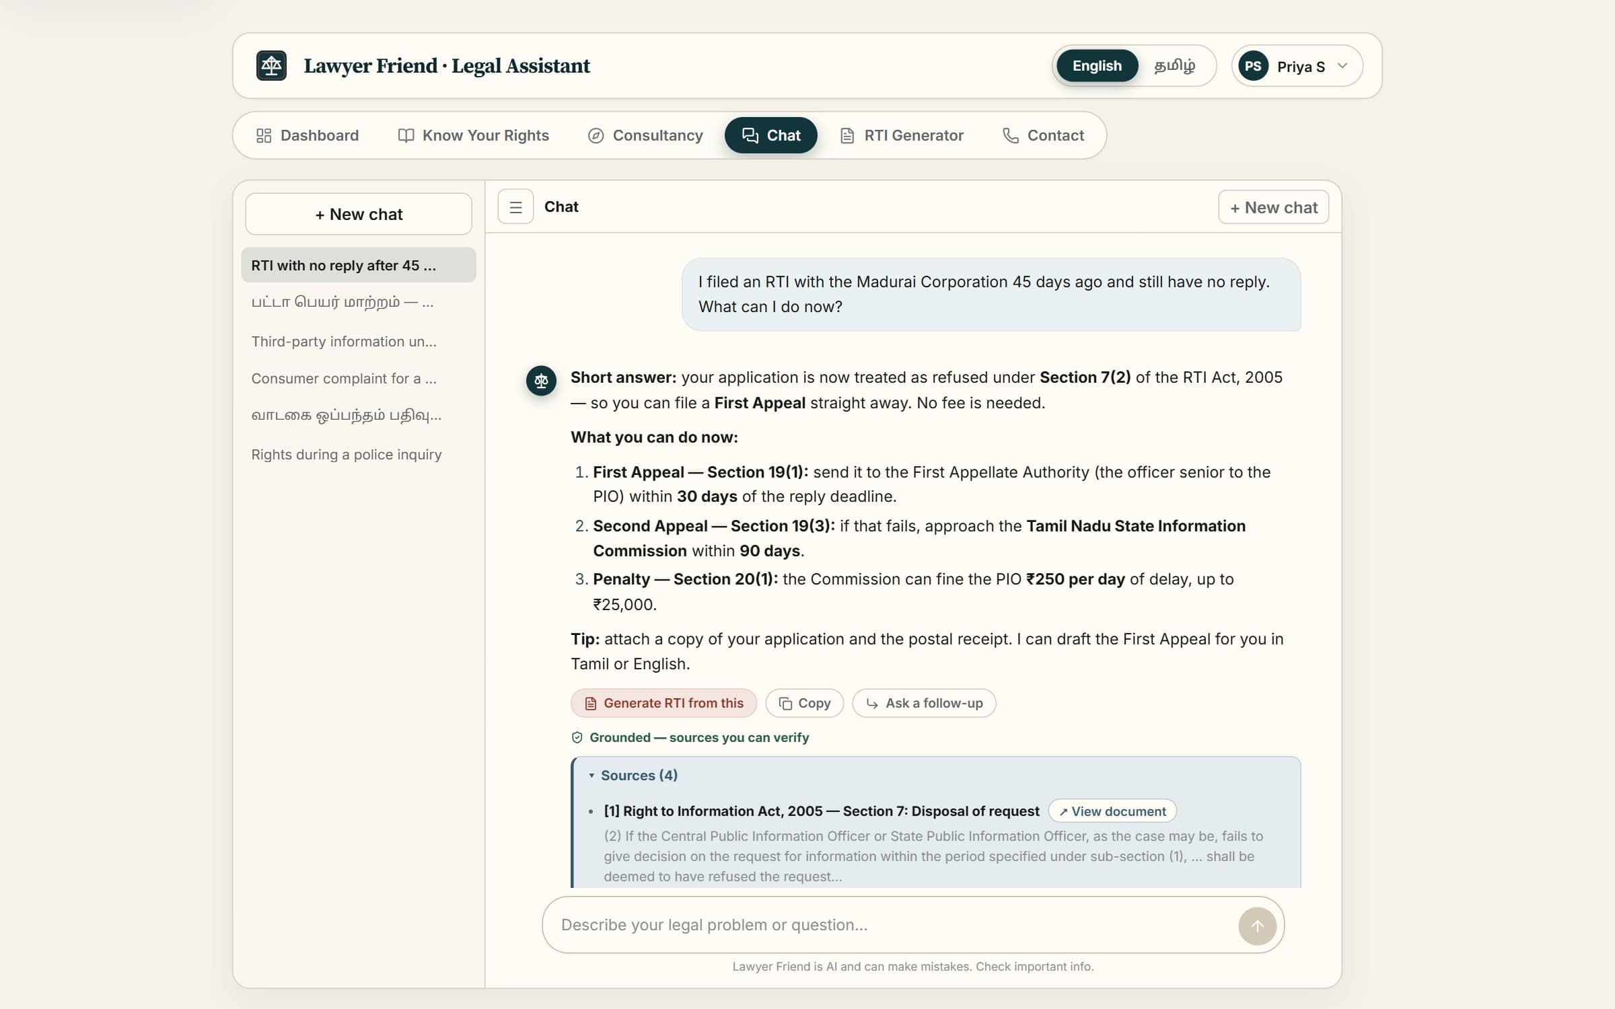This screenshot has height=1009, width=1615.
Task: Open View document for Section 7 source
Action: (1112, 811)
